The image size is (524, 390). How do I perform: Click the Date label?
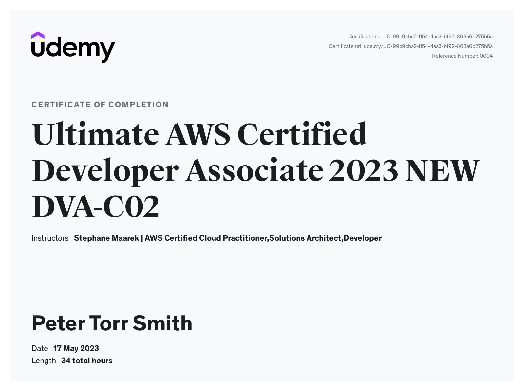point(40,348)
